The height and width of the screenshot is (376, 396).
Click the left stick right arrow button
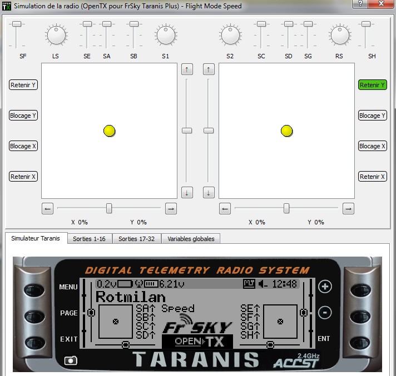(171, 209)
